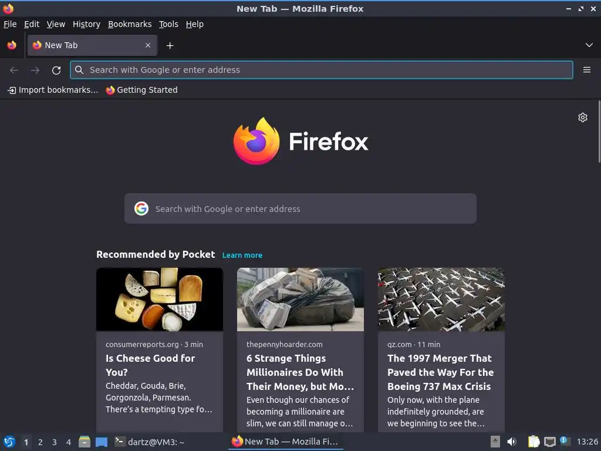Click the forward navigation arrow
This screenshot has height=451, width=601.
pyautogui.click(x=35, y=70)
